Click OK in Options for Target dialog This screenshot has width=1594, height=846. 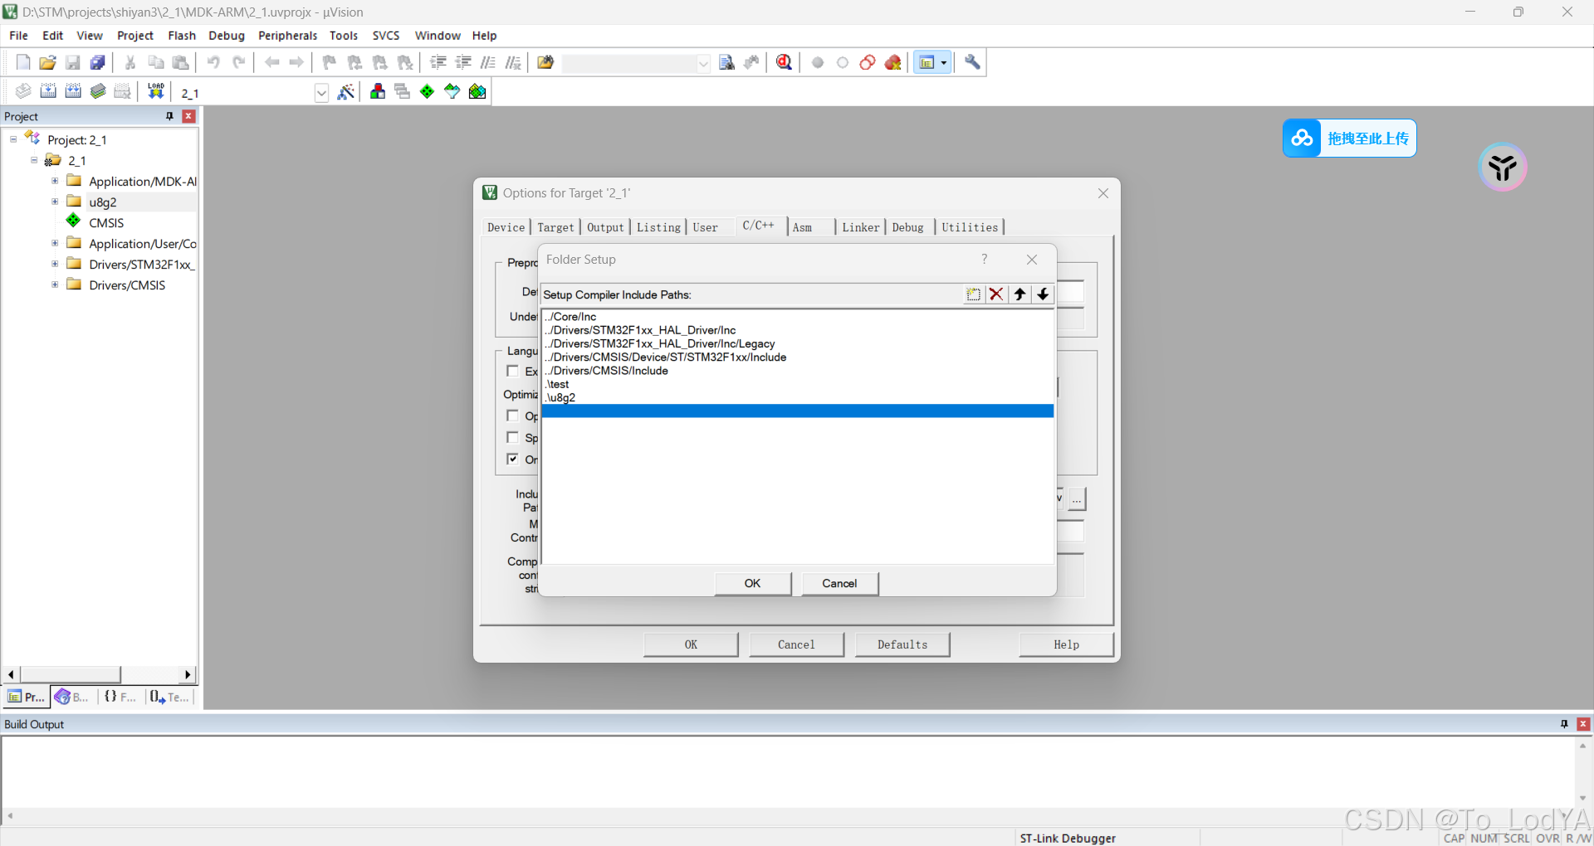click(x=691, y=644)
